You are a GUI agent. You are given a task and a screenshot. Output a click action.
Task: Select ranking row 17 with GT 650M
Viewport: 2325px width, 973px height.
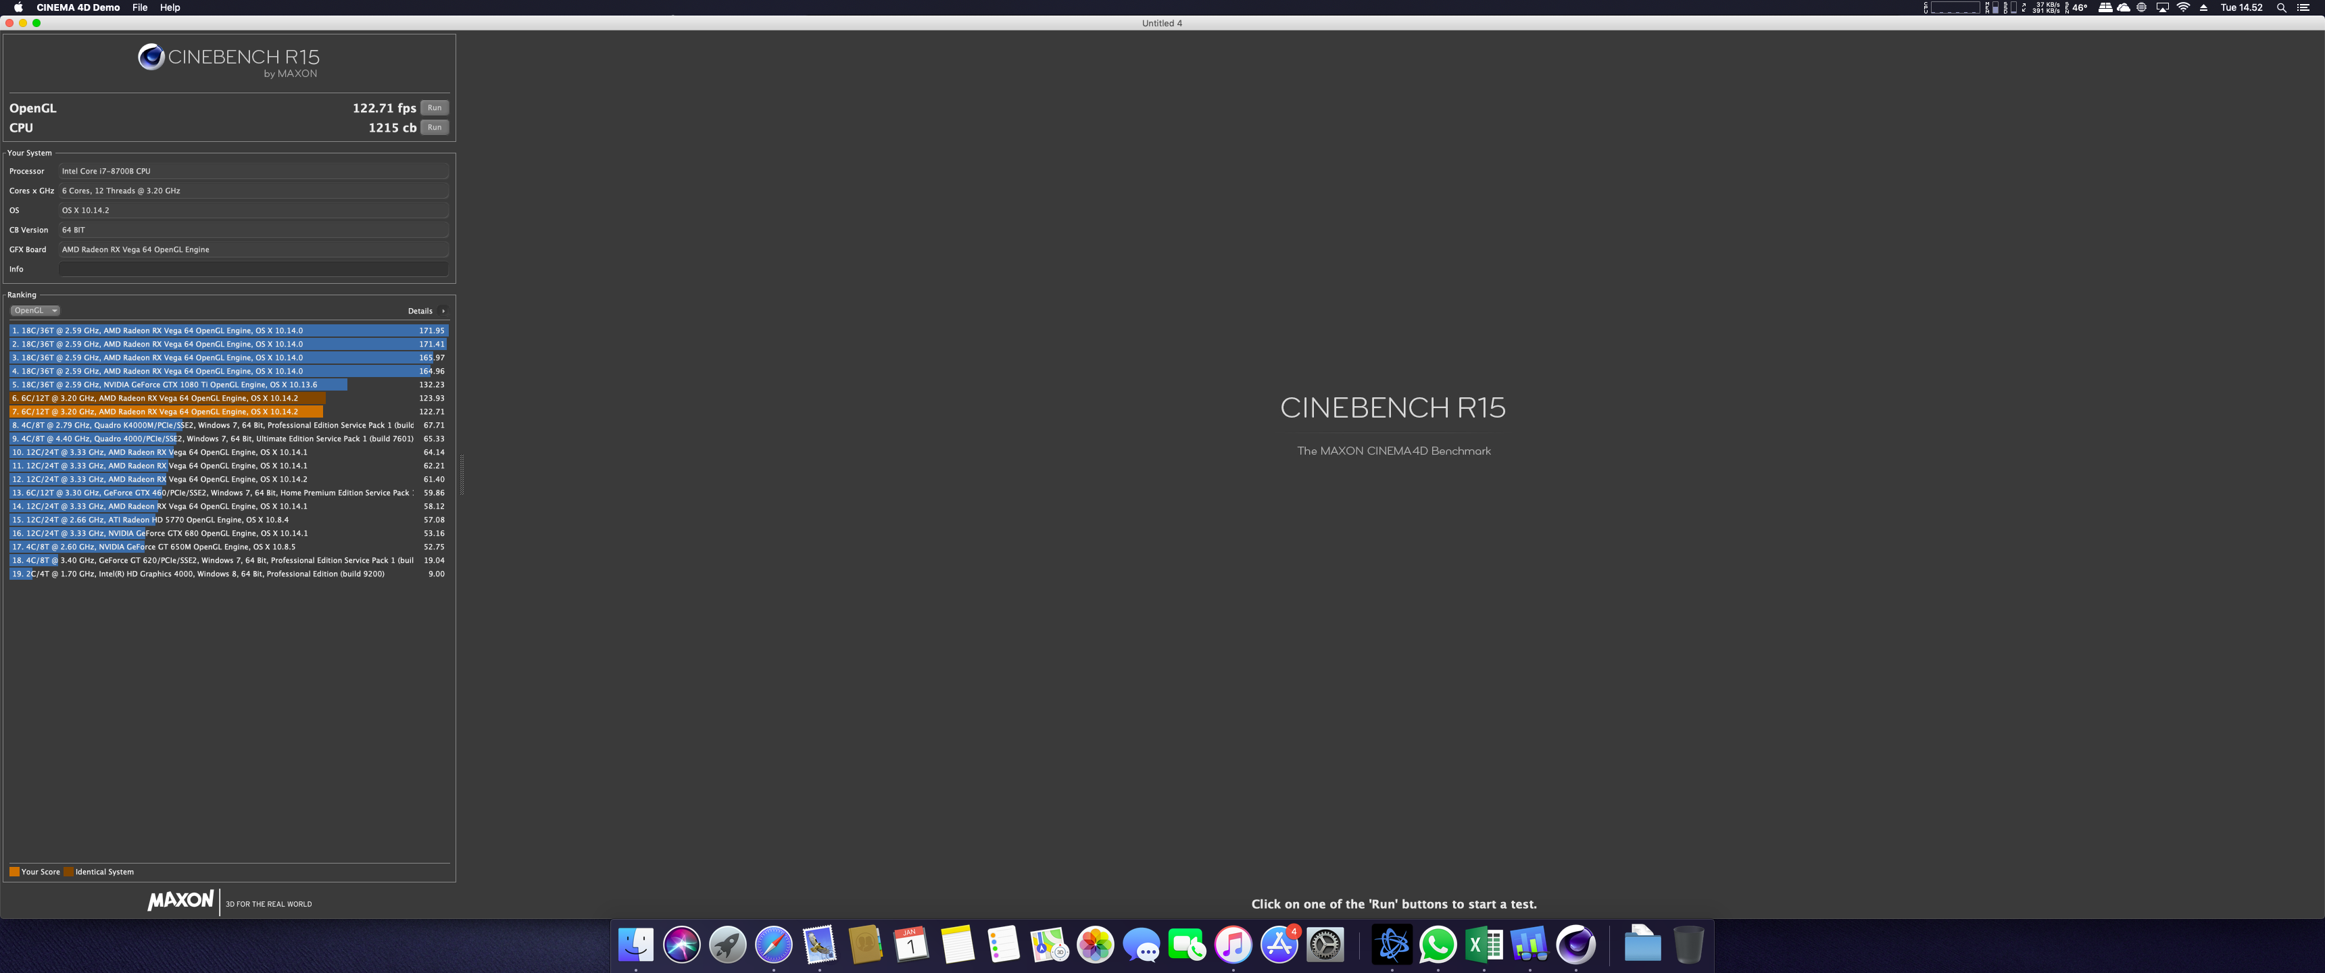point(228,547)
